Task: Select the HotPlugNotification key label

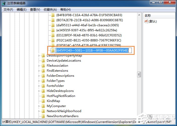Action: pyautogui.click(x=61, y=96)
